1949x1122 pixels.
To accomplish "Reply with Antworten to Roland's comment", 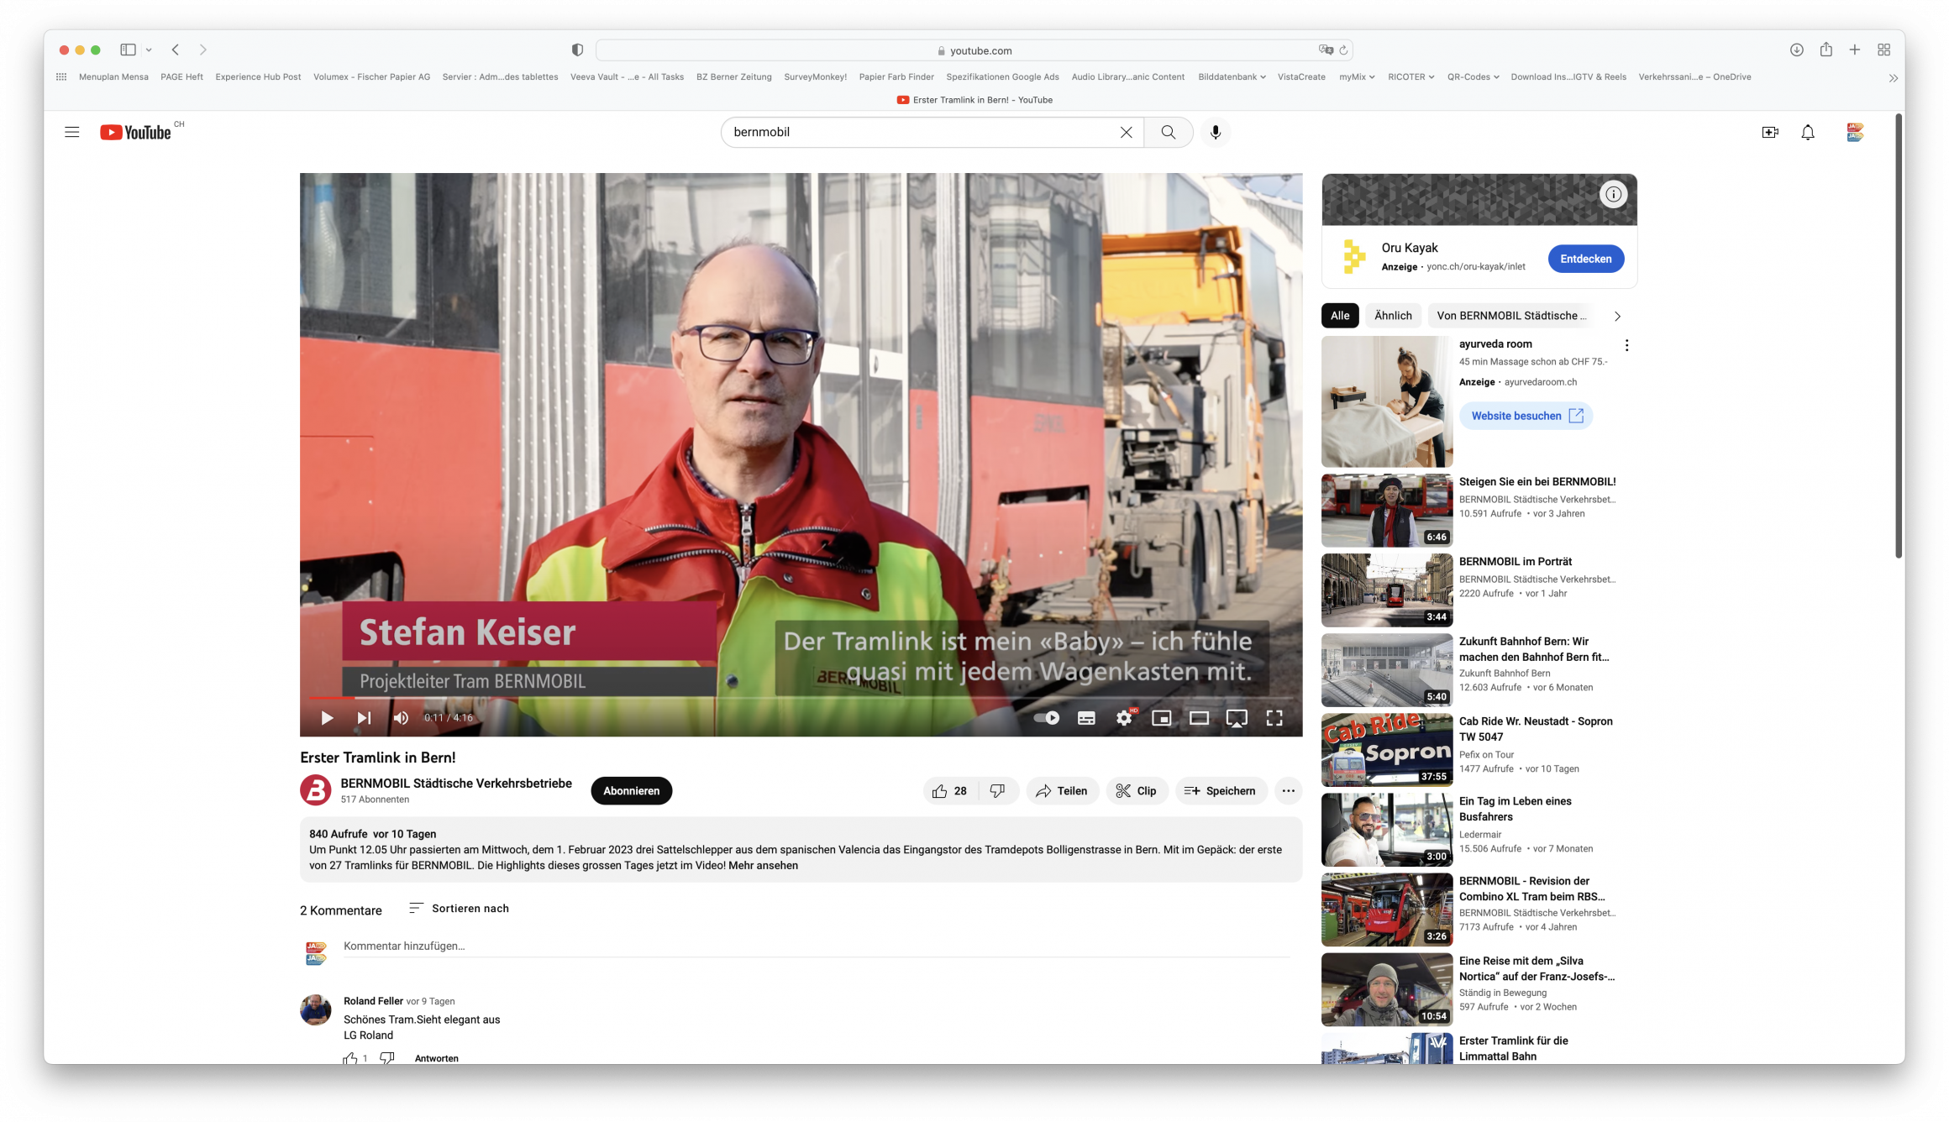I will coord(436,1059).
